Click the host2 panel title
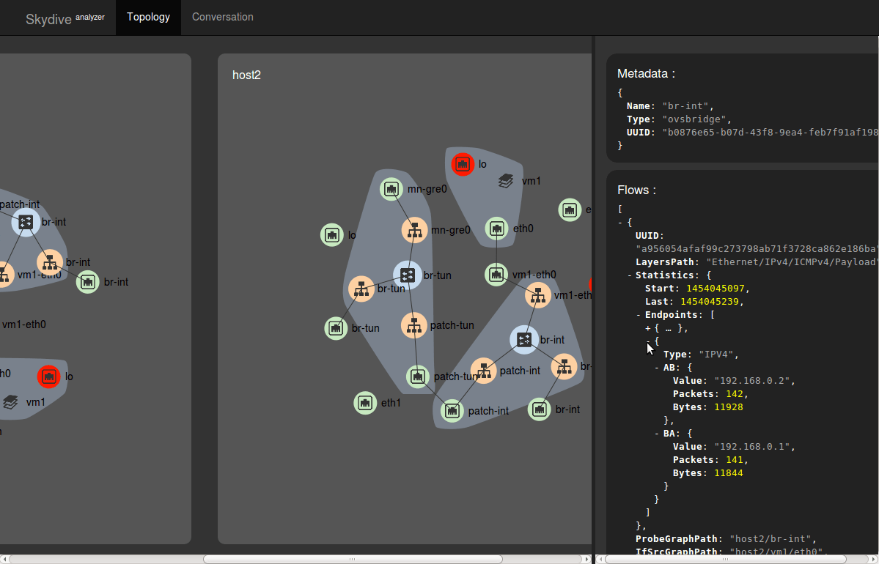 [x=246, y=75]
